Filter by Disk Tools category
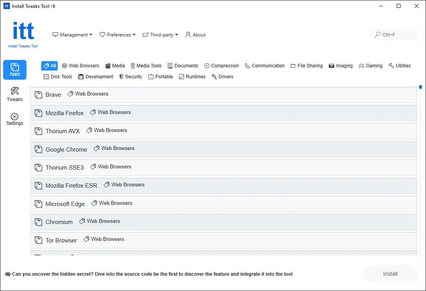The height and width of the screenshot is (291, 426). tap(58, 77)
